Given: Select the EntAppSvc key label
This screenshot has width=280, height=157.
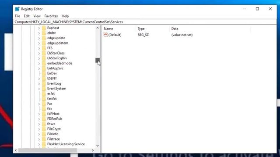Looking at the screenshot, I should tap(55, 68).
